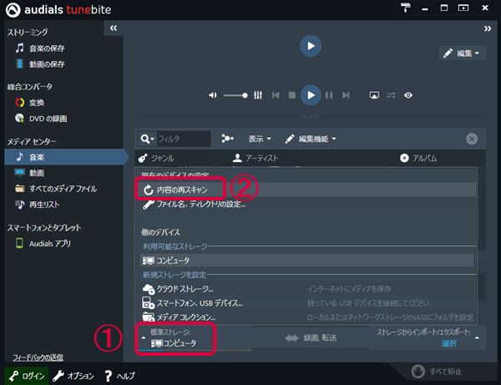Open 変換 converter in the sidebar
The width and height of the screenshot is (501, 385).
(30, 103)
